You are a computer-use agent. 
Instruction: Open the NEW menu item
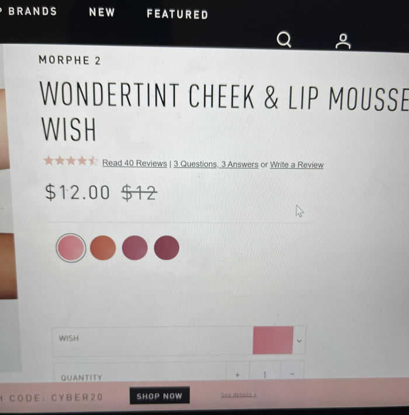click(x=102, y=12)
